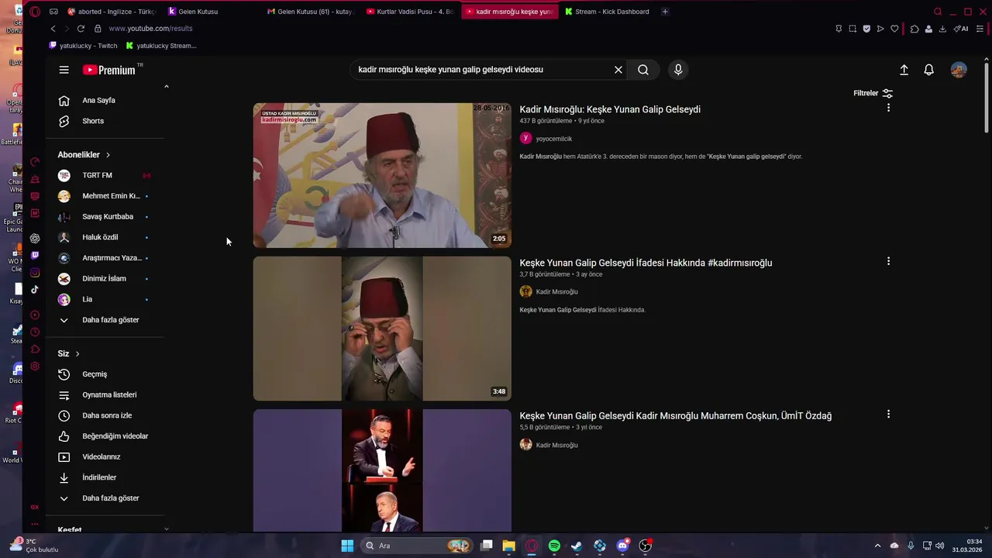This screenshot has height=558, width=992.
Task: Open Instagram in Opera sidebar
Action: tap(35, 273)
